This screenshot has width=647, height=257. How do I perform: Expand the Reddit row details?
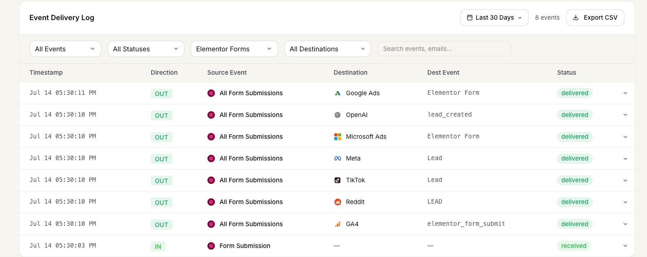point(625,202)
